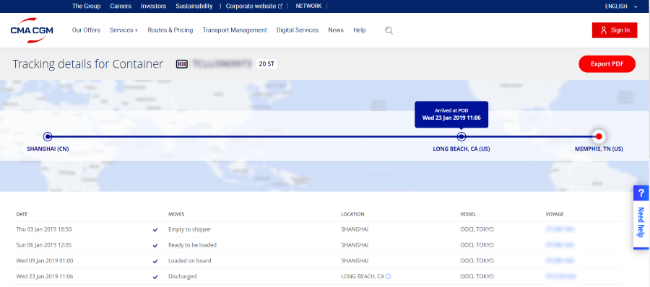Screen dimensions: 650x287
Task: Open the Need help side panel
Action: click(x=641, y=222)
